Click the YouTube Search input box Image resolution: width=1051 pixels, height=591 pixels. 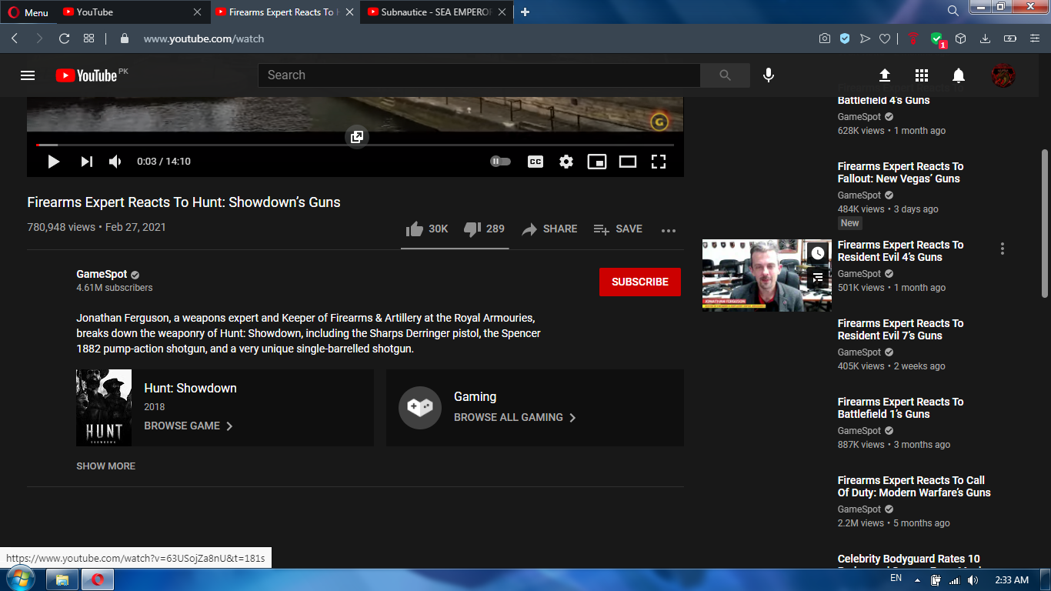(479, 75)
